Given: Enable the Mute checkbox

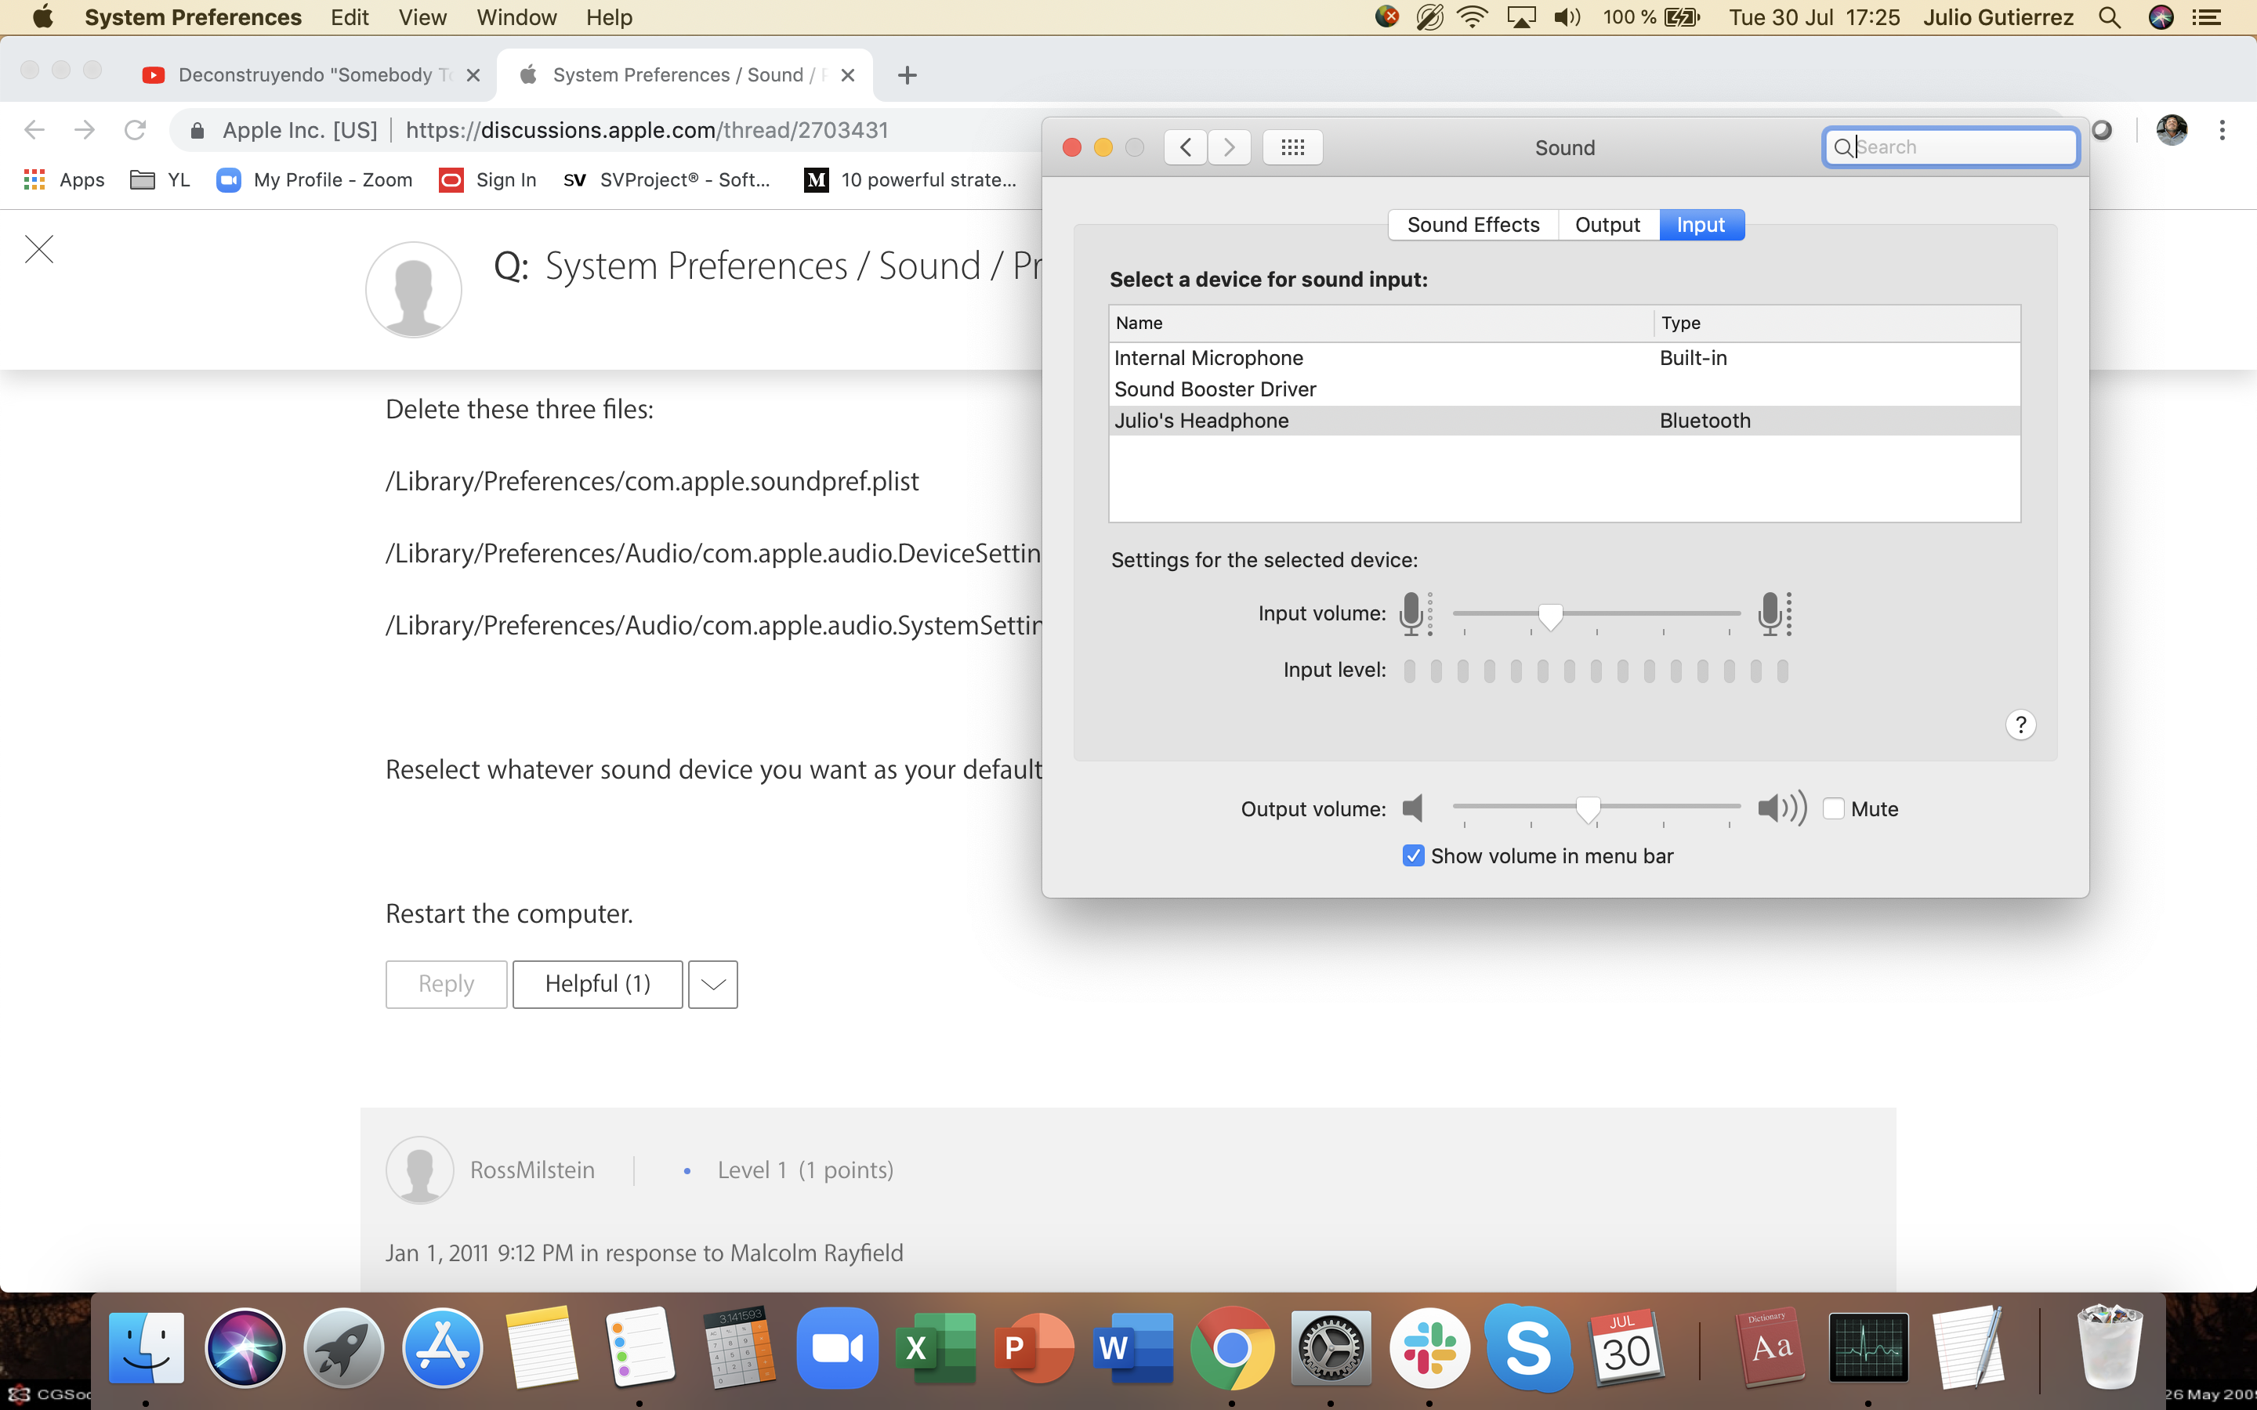Looking at the screenshot, I should 1834,808.
